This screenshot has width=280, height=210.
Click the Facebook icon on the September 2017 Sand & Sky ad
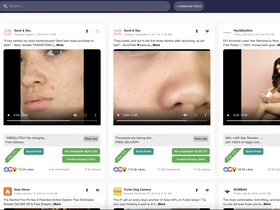pos(197,31)
